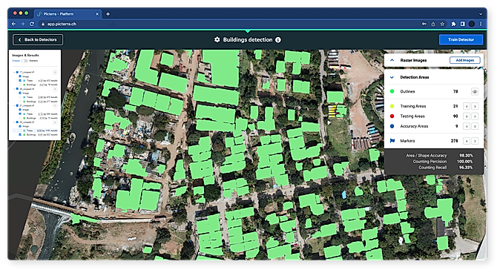The width and height of the screenshot is (500, 273).
Task: Open the saved passwords key icon
Action: pos(424,24)
